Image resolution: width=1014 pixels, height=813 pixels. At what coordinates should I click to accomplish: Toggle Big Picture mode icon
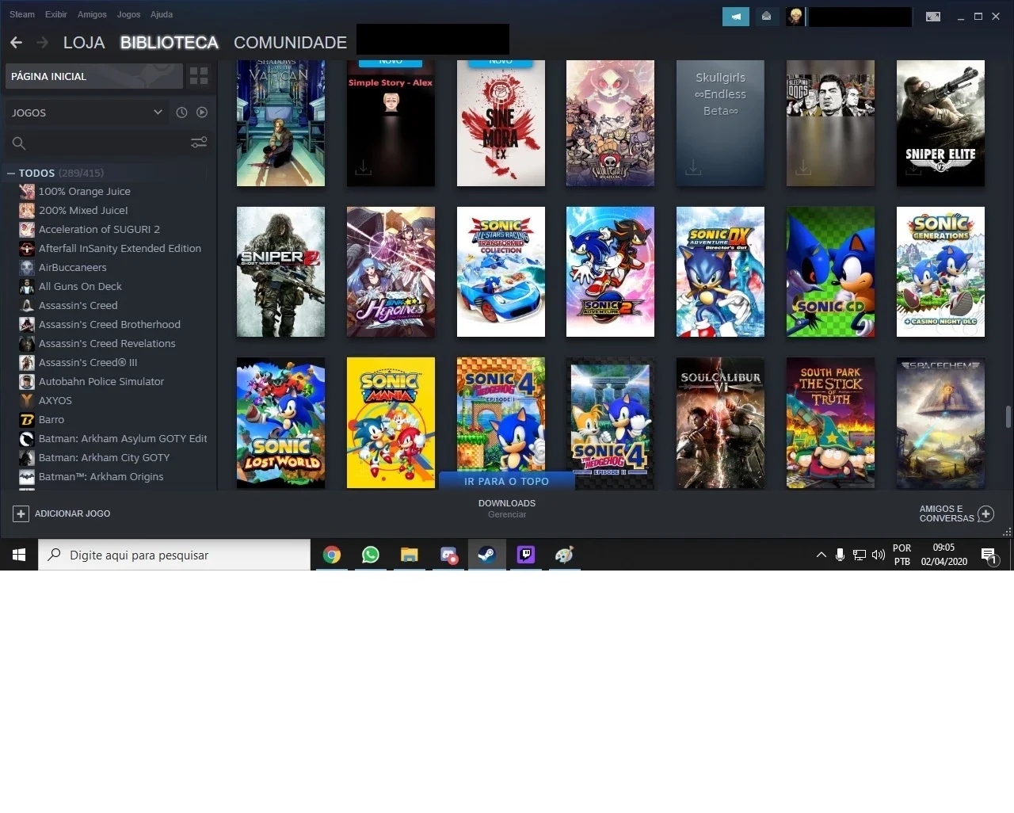pos(933,16)
